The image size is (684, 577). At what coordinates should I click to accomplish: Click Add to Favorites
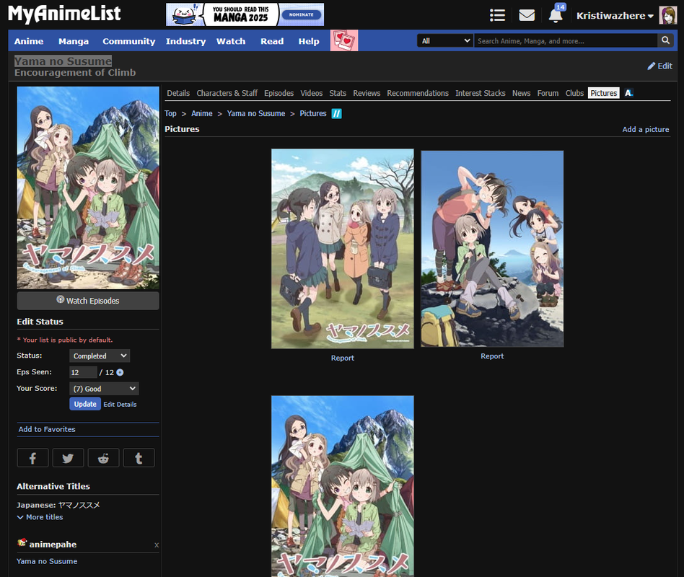(47, 429)
